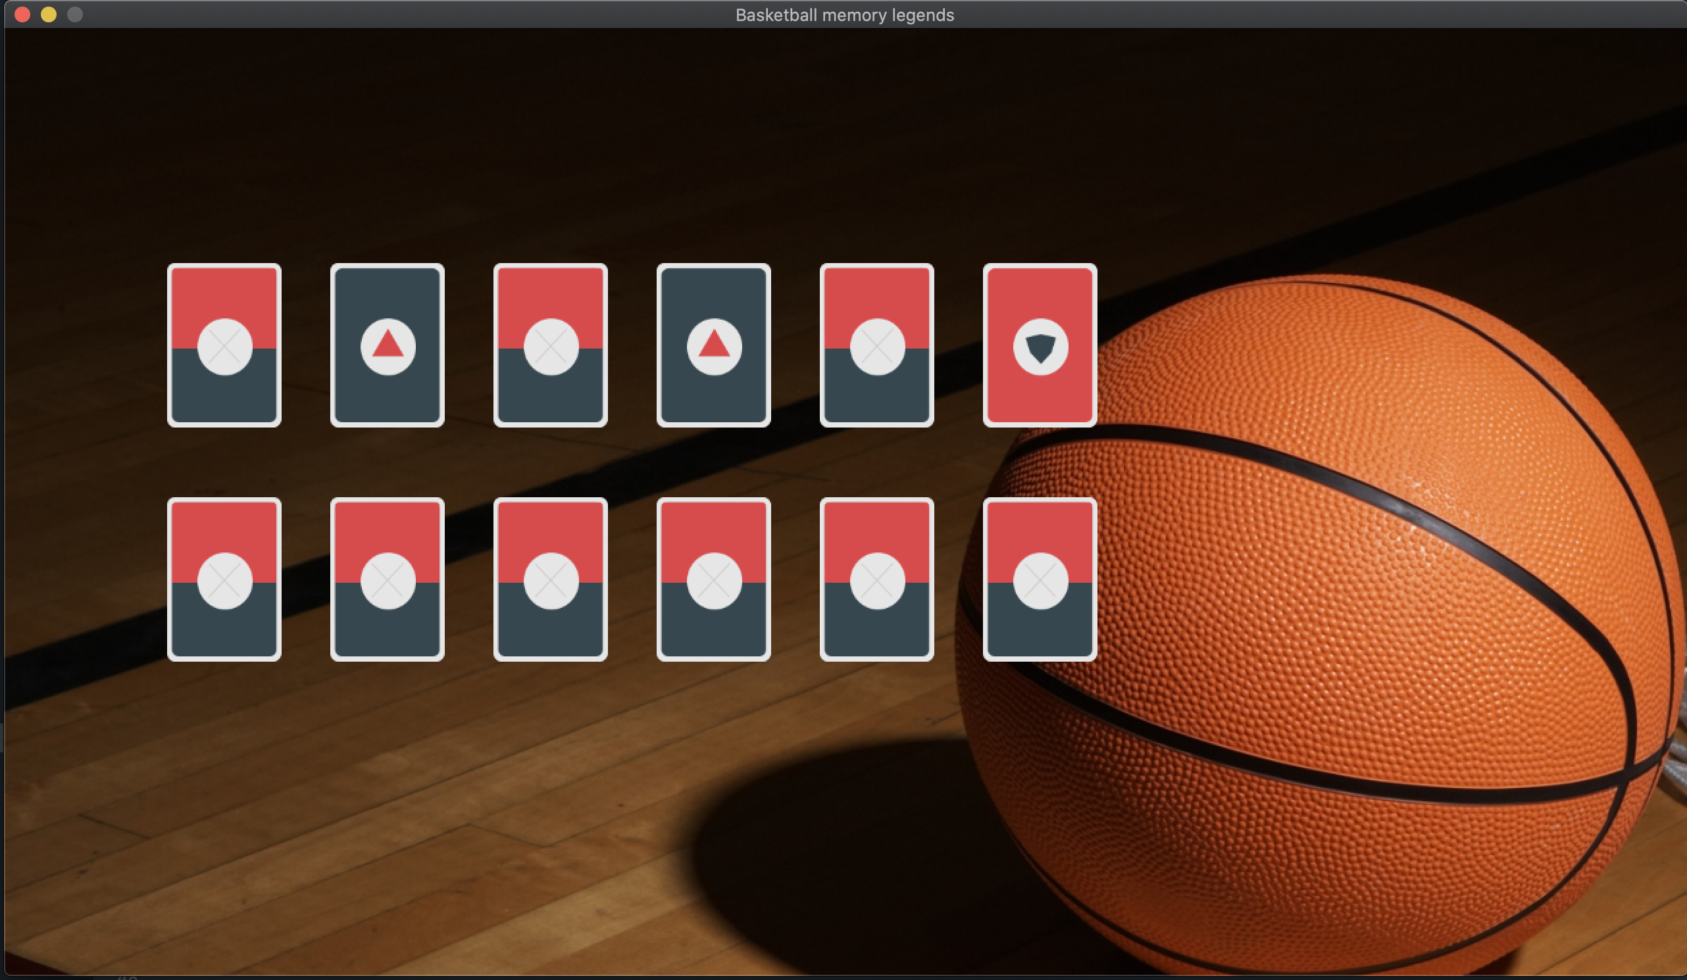
Task: Flip the first card in the bottom row
Action: (x=224, y=579)
